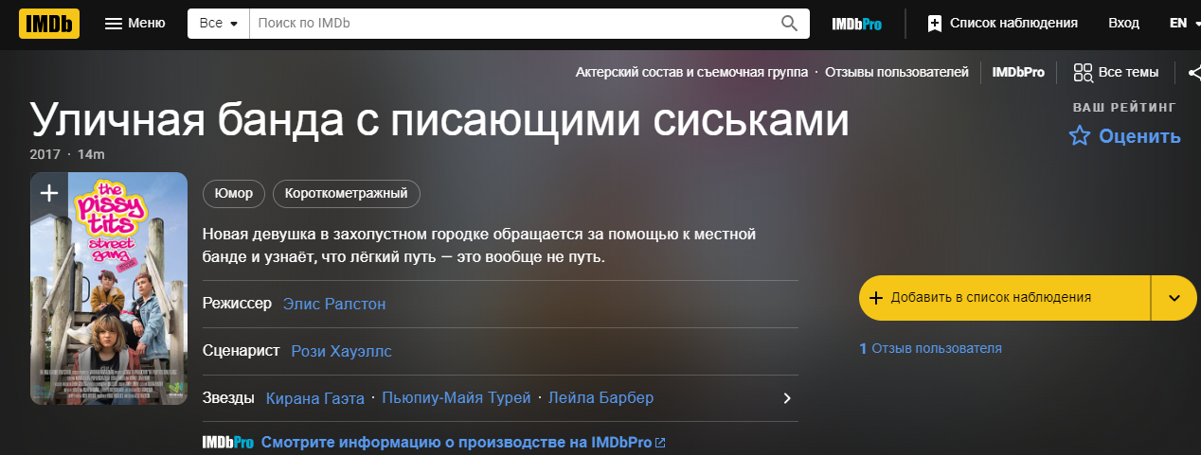Open director Элис Ралстон page
Screen dimensions: 1201x455
(x=334, y=304)
